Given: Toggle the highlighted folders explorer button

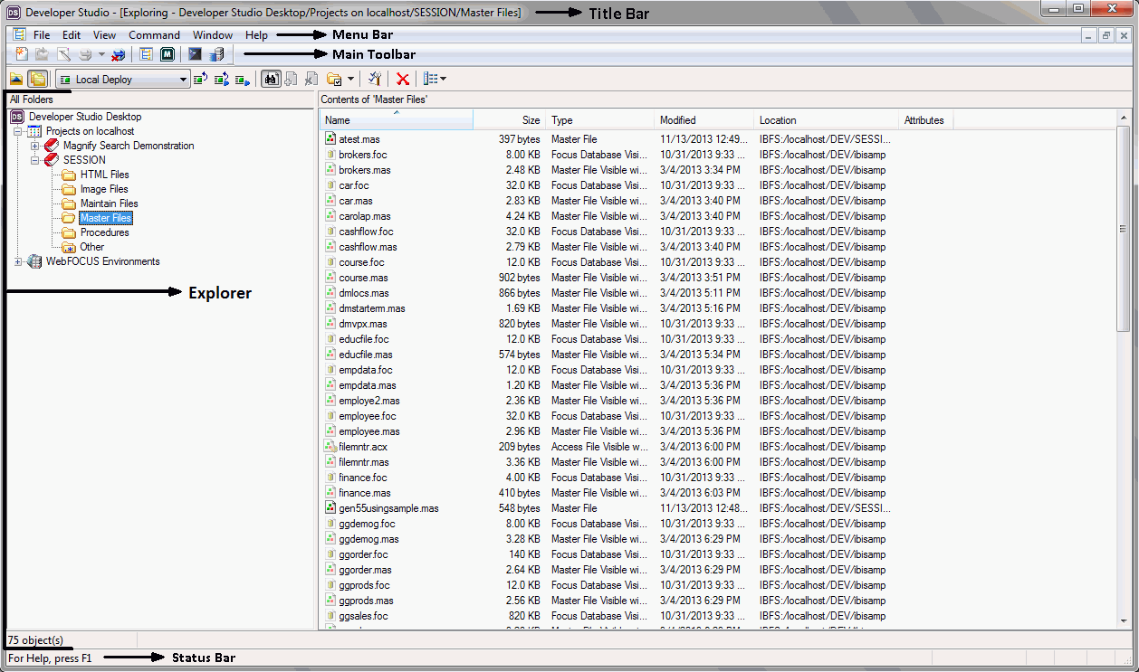Looking at the screenshot, I should point(37,80).
